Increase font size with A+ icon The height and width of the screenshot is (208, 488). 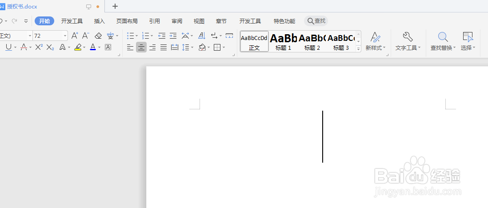point(75,36)
